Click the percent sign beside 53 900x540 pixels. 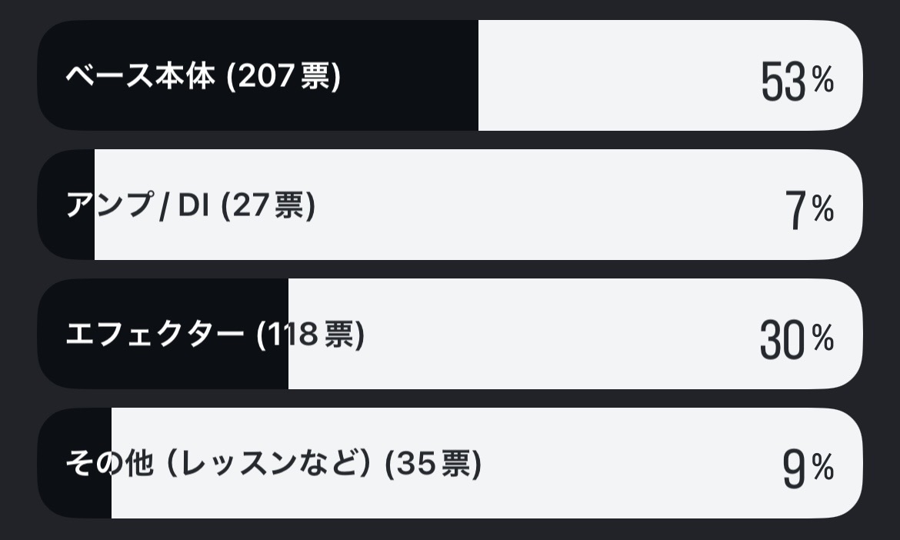pyautogui.click(x=823, y=79)
